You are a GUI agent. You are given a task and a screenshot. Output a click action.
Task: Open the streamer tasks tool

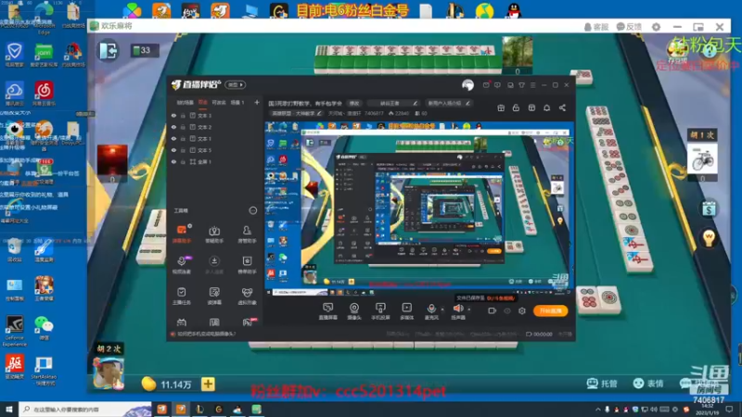pyautogui.click(x=182, y=296)
